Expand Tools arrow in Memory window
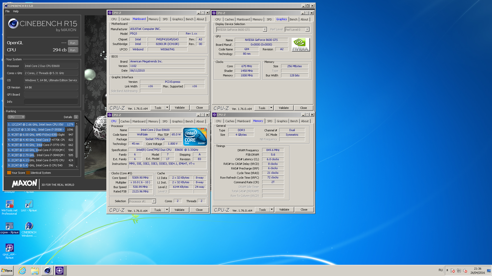The height and width of the screenshot is (276, 492). pos(272,210)
